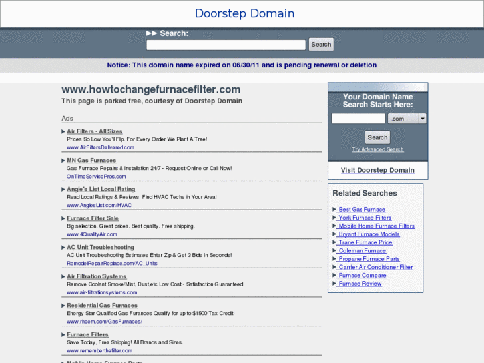Open the MN Gas Furnaces ad

click(x=91, y=160)
